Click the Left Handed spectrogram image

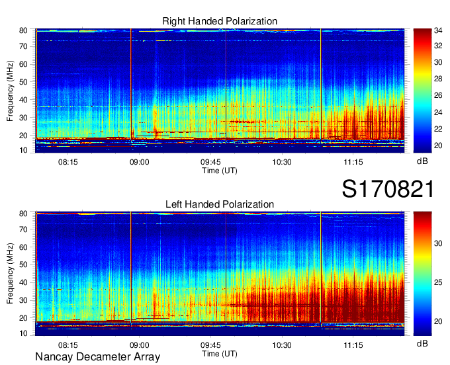pos(220,274)
